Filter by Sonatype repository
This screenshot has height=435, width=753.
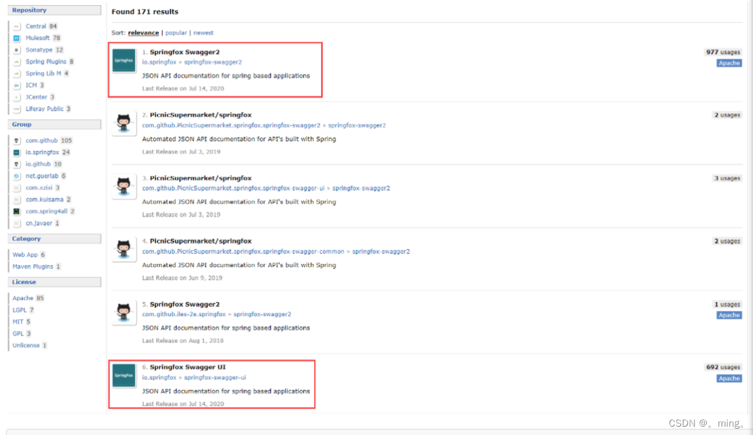[x=39, y=50]
